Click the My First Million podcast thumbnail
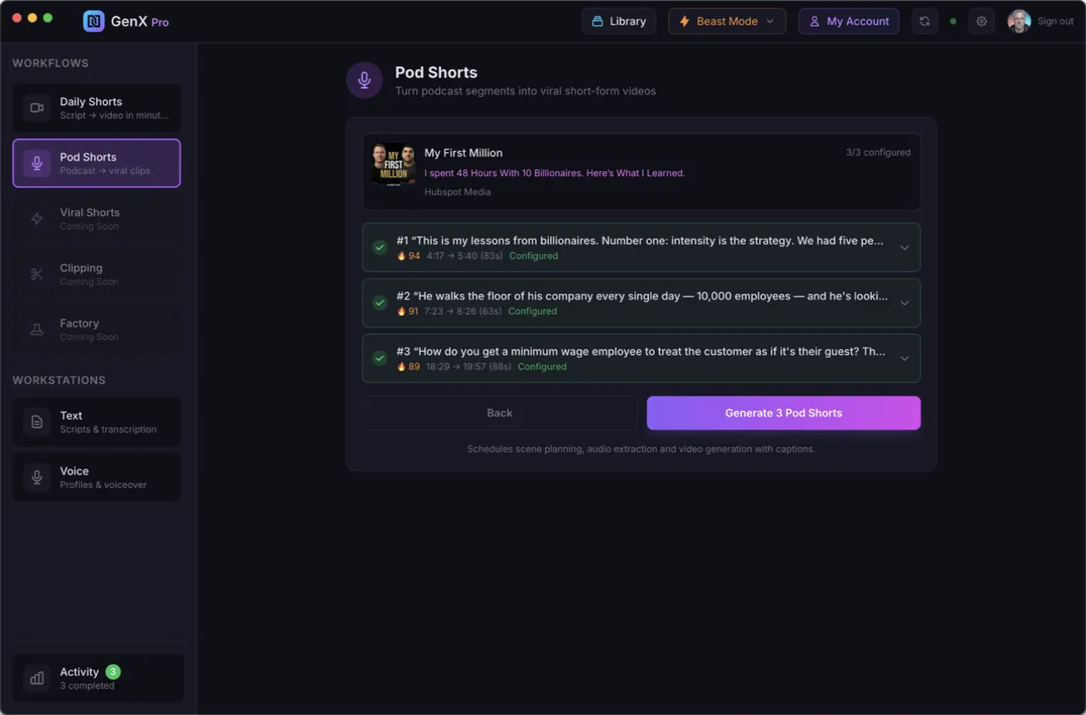 tap(393, 165)
